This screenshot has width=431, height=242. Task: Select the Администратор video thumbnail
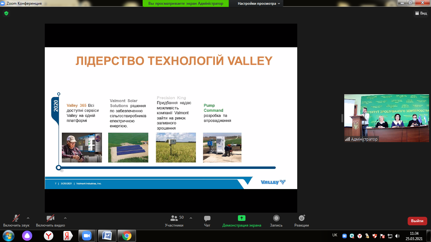tap(387, 118)
